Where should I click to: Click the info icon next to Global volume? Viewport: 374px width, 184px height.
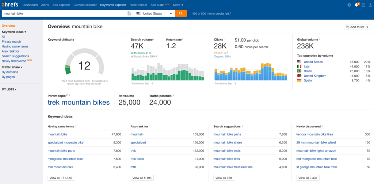click(x=319, y=39)
